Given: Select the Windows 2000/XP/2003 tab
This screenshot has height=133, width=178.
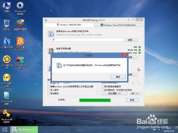Looking at the screenshot, I should (x=69, y=25).
